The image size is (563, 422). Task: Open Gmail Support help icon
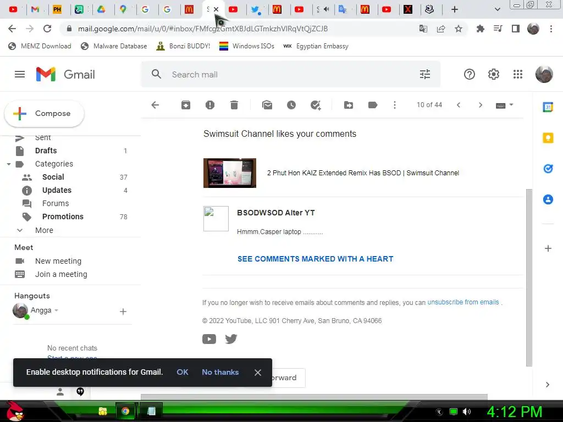pyautogui.click(x=470, y=74)
